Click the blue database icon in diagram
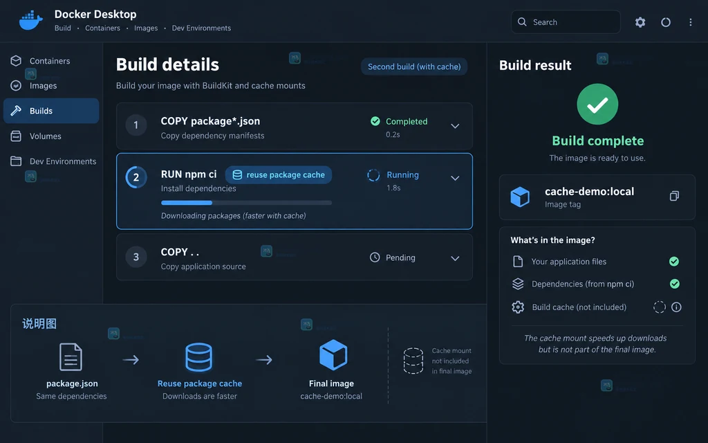 [198, 357]
